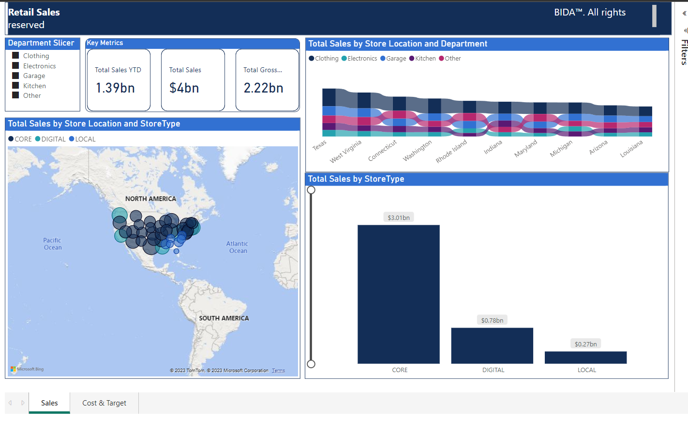Open the Terms link on the map
The width and height of the screenshot is (688, 422).
278,370
